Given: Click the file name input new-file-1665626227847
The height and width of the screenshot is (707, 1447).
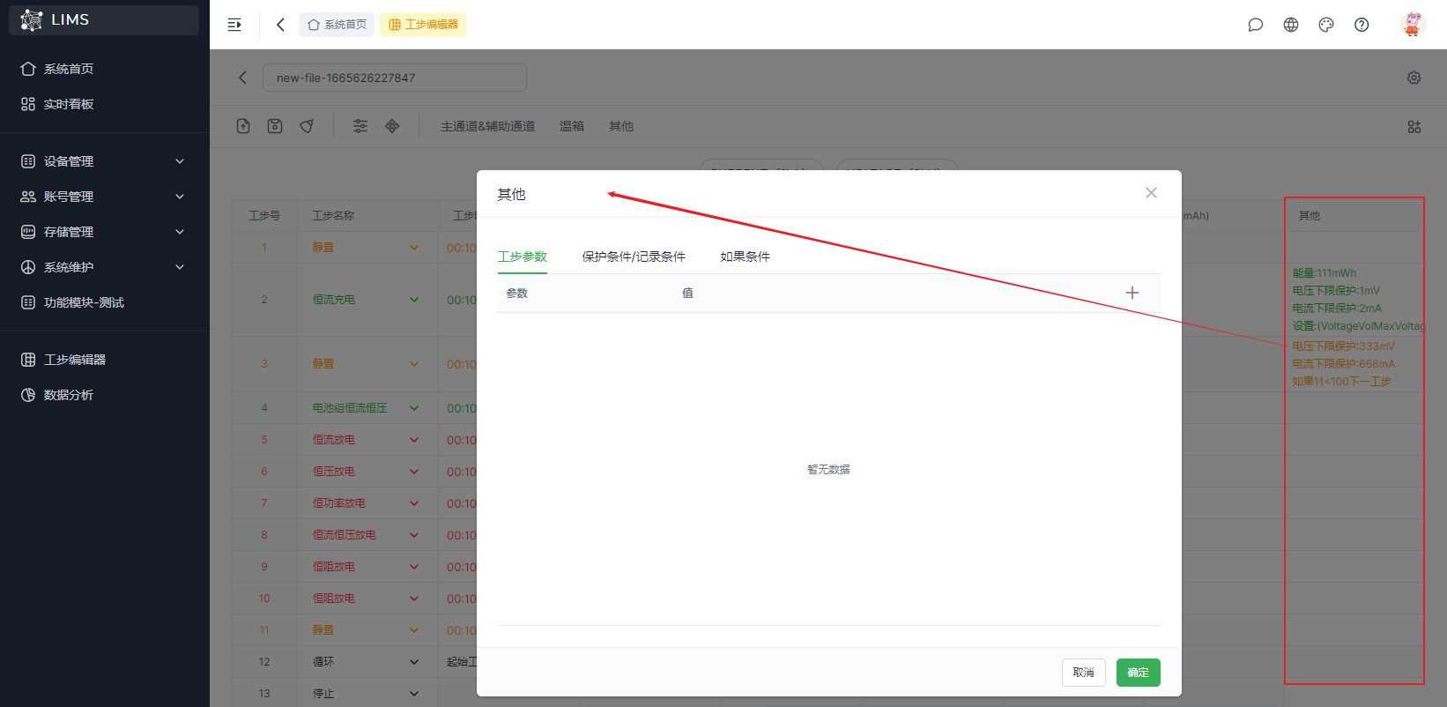Looking at the screenshot, I should (395, 78).
